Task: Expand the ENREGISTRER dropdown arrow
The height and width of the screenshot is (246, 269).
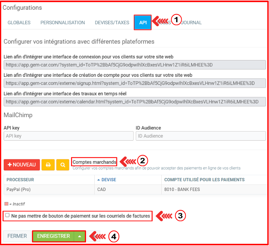Action: [80, 236]
